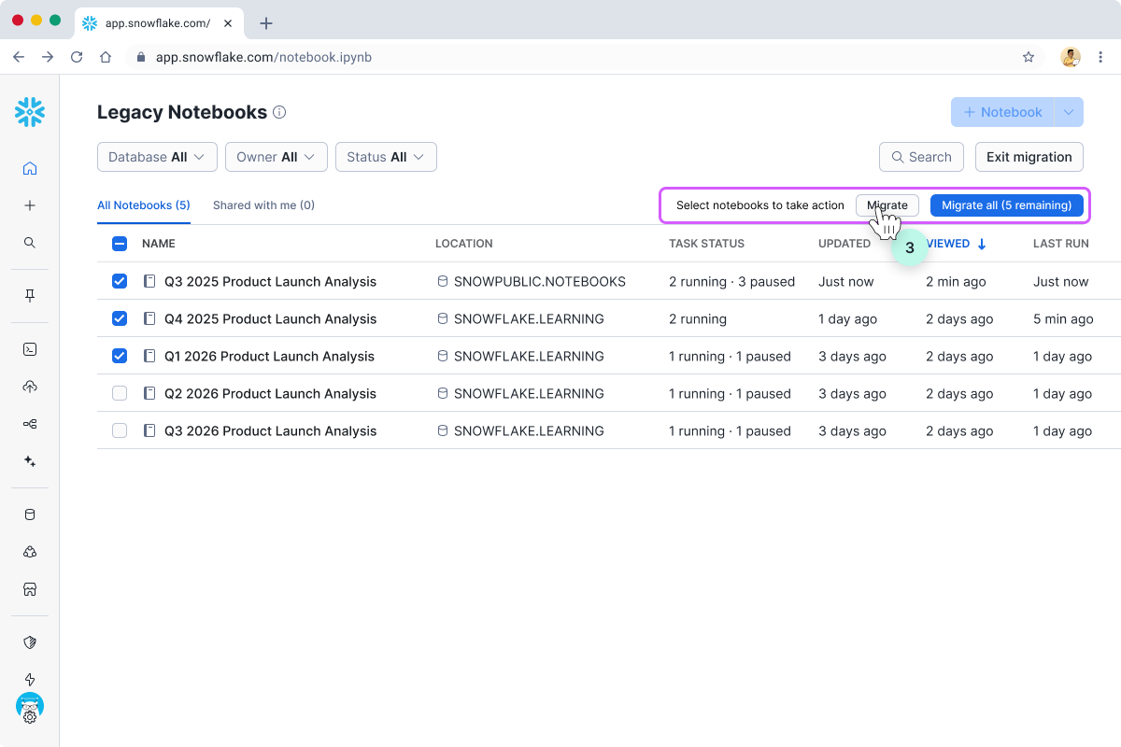Open the Status All filter dropdown
This screenshot has width=1121, height=747.
point(386,157)
